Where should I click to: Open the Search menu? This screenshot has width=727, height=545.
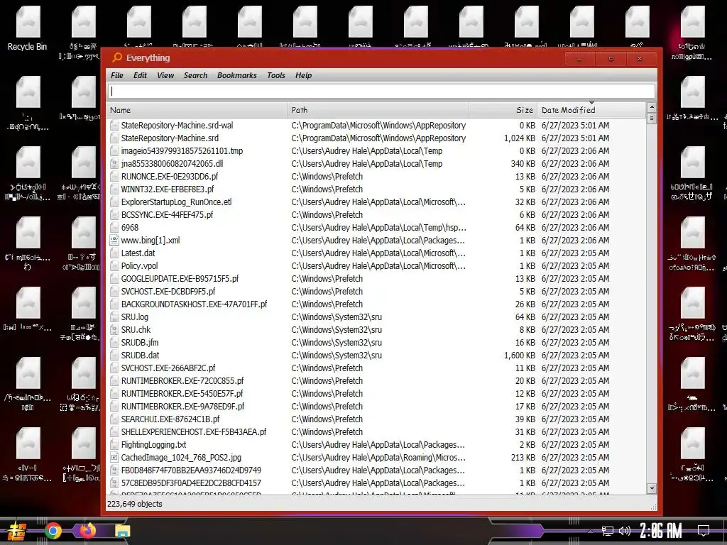point(195,75)
